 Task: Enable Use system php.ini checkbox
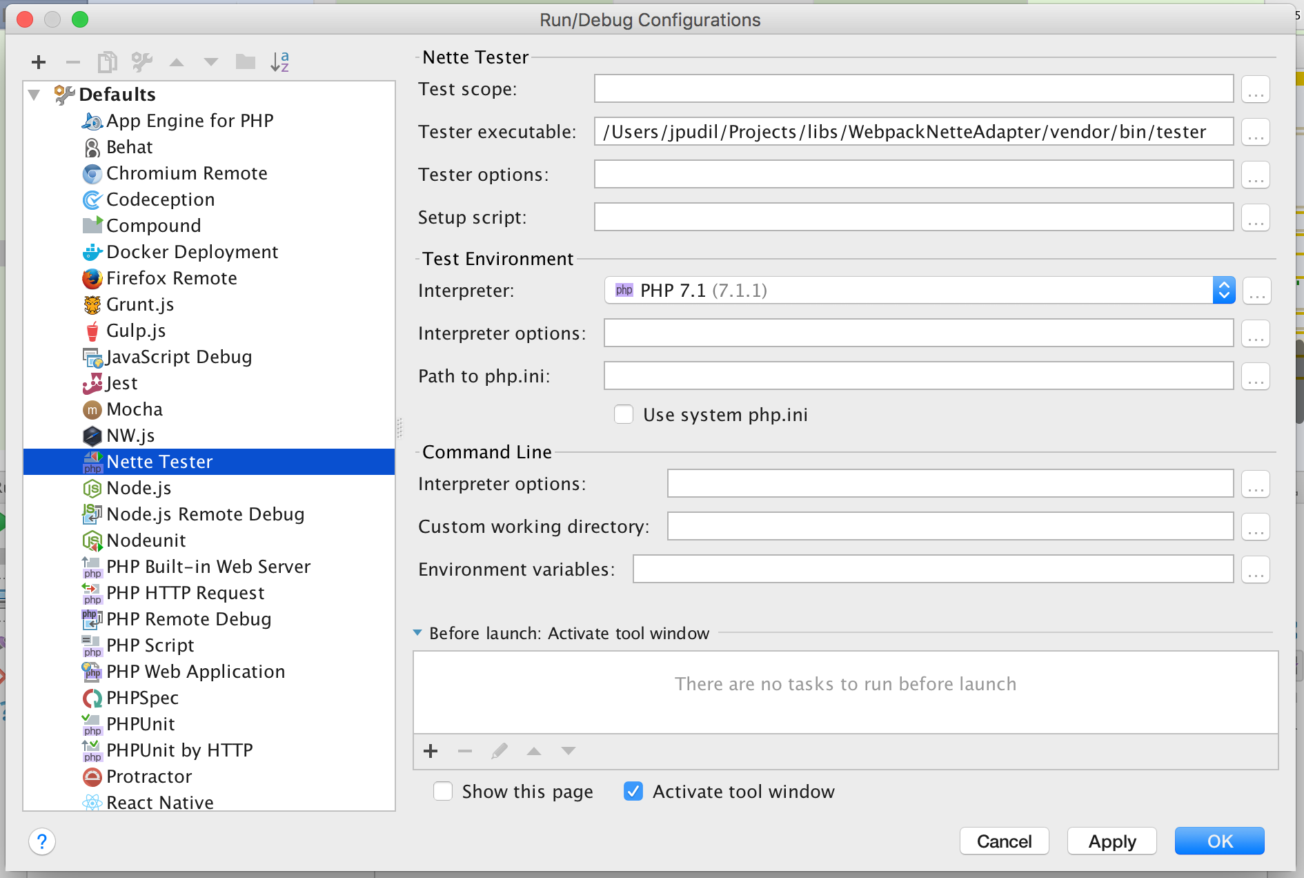[x=624, y=414]
